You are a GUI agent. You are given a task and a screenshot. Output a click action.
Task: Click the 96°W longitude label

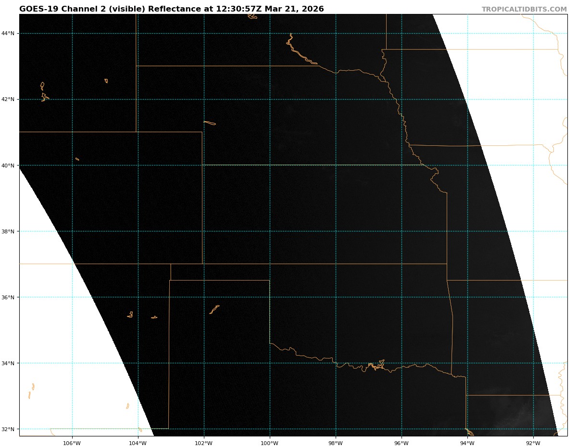401,443
